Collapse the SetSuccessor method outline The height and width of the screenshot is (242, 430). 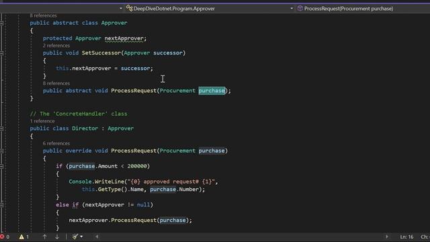1,53
